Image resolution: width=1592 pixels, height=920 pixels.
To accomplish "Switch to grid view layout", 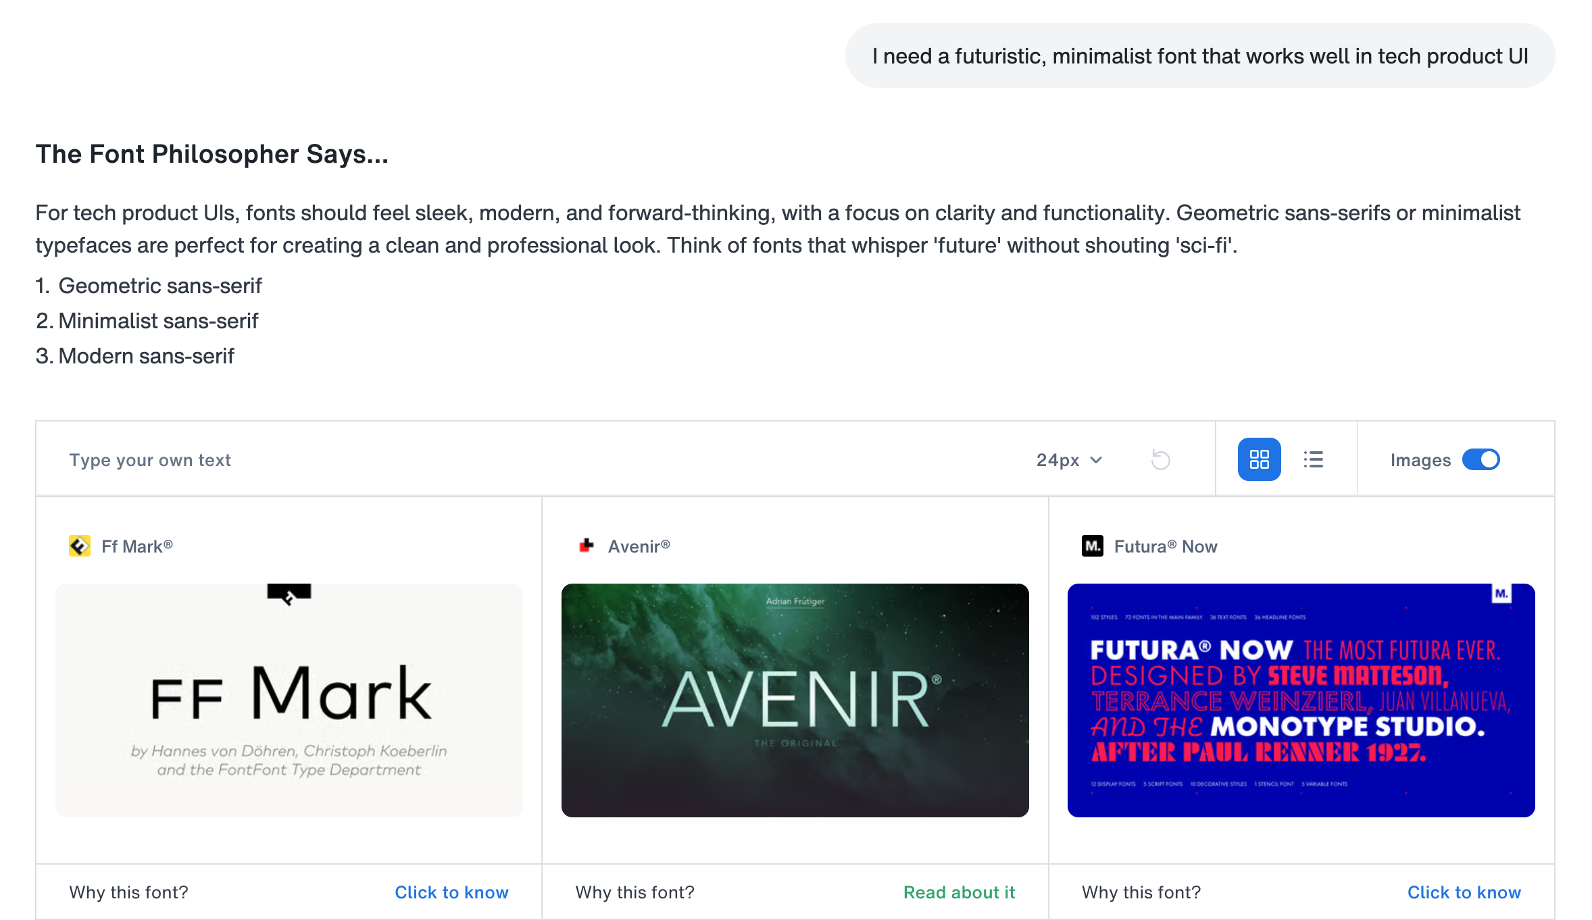I will click(x=1259, y=459).
